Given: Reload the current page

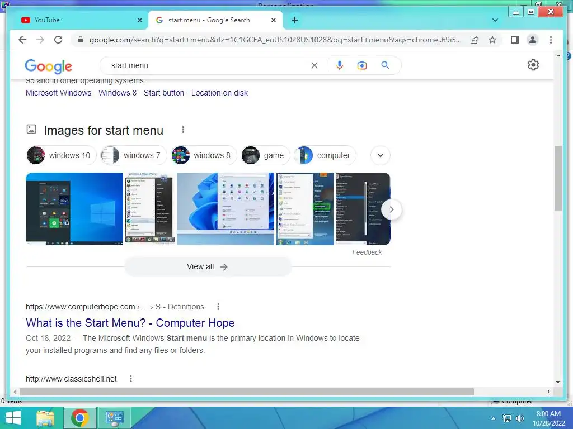Looking at the screenshot, I should [x=58, y=40].
